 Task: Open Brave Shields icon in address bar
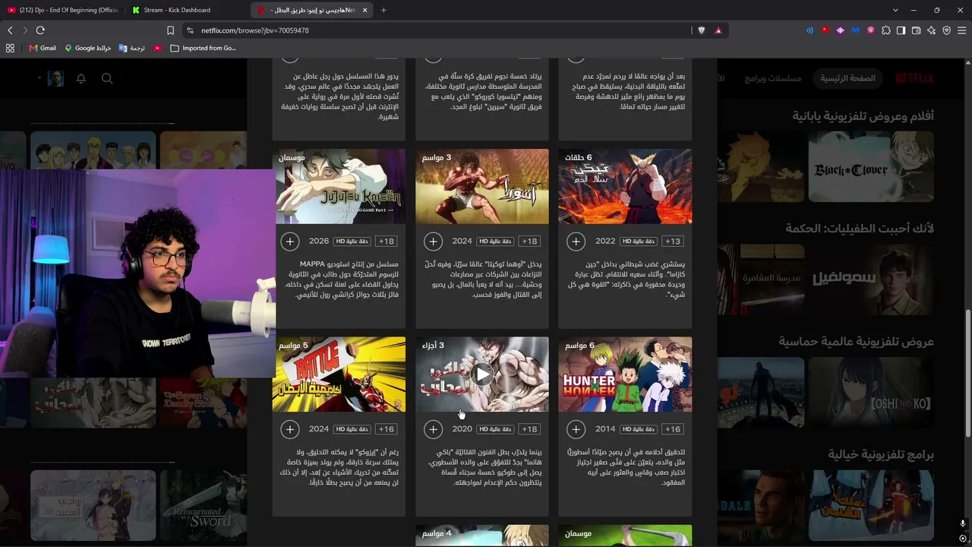coord(702,30)
